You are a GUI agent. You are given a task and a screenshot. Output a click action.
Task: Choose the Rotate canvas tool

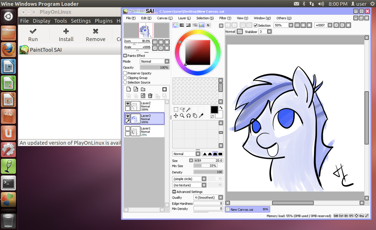(x=188, y=115)
